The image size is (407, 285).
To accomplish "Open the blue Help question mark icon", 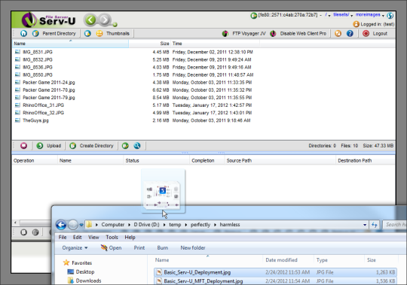I will (x=350, y=33).
